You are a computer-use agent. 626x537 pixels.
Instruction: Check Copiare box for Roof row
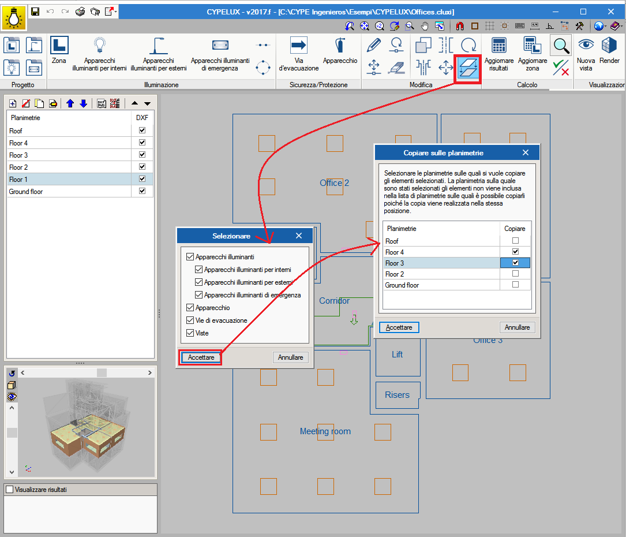[x=515, y=241]
